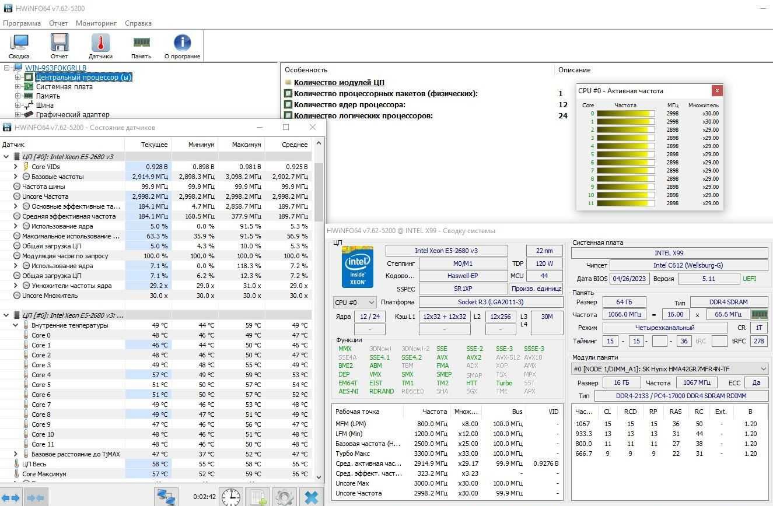Image resolution: width=773 pixels, height=506 pixels.
Task: Open Датчики sensors thermometer icon
Action: (100, 46)
